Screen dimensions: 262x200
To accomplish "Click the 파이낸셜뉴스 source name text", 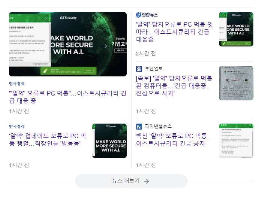I will (x=158, y=126).
